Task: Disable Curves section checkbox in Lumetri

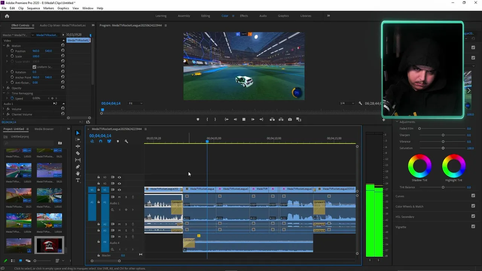Action: click(x=473, y=196)
